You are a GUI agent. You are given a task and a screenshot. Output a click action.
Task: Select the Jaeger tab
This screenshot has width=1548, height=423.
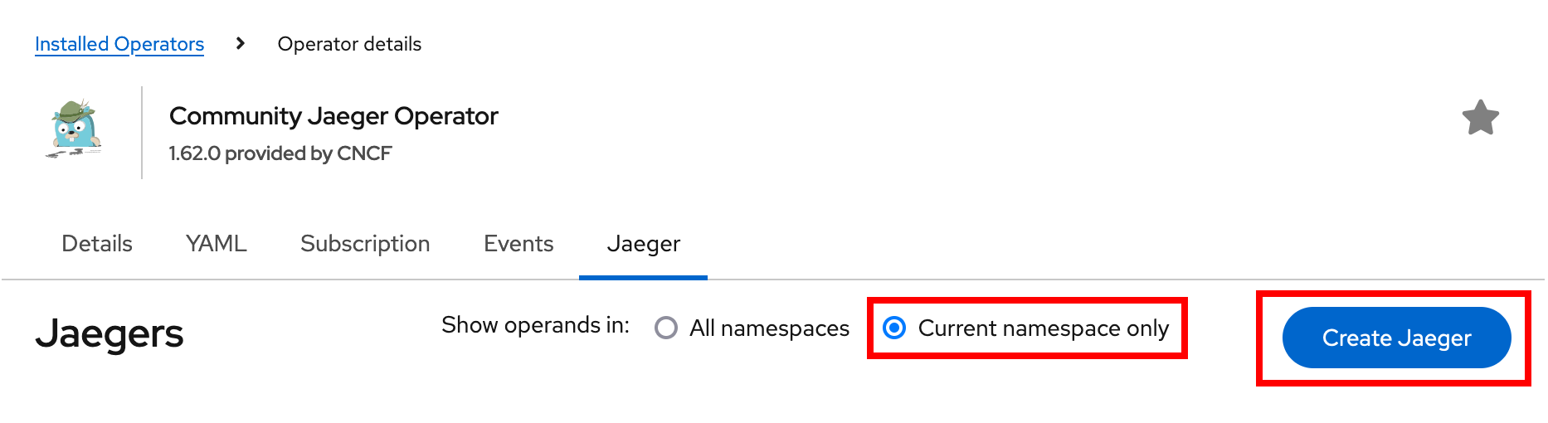643,244
